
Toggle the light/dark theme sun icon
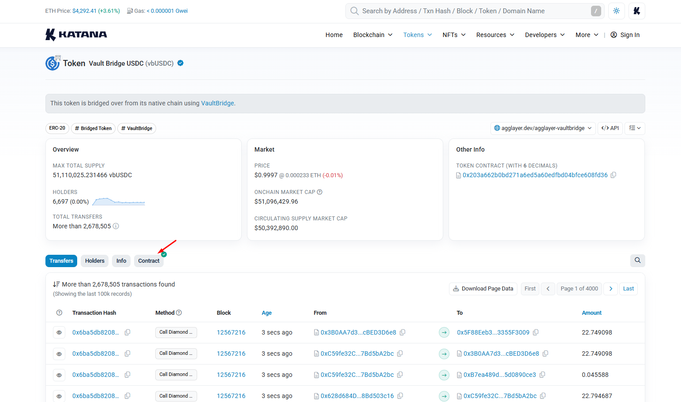616,11
